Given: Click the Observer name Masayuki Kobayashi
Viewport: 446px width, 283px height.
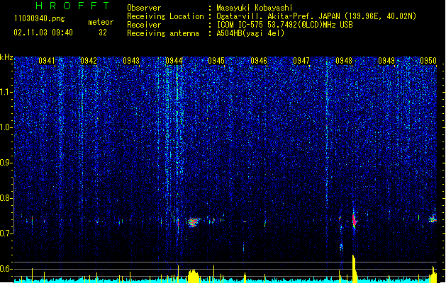Looking at the screenshot, I should pos(255,8).
